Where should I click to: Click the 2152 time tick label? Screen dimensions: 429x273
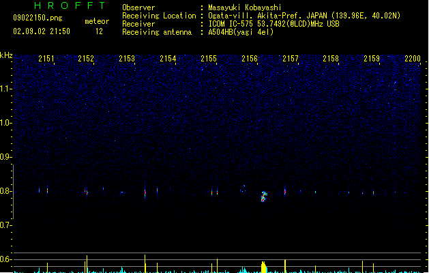pos(86,59)
